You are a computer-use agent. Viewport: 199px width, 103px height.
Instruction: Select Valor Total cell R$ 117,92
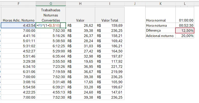coord(110,61)
